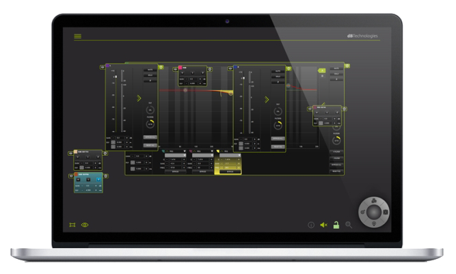Click Bypass All in blue-tagged panel
Screen dimensions: 456x274
coord(278,139)
